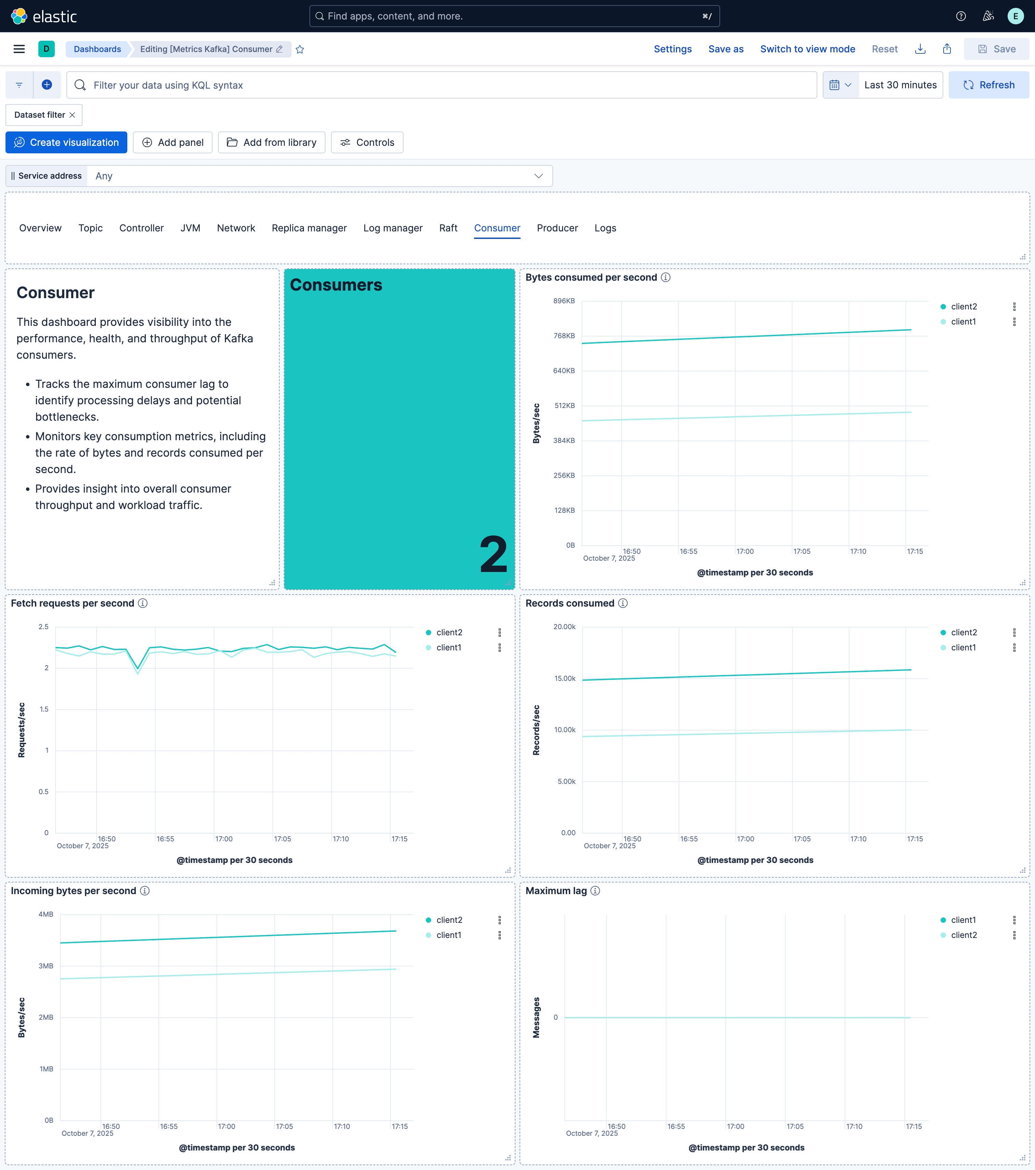
Task: Click info icon next to Maximum lag
Action: (x=595, y=891)
